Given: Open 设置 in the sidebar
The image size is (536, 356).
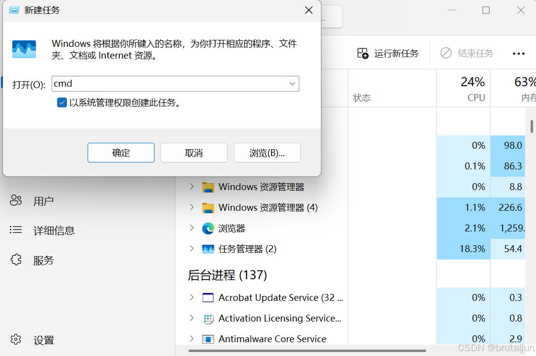Looking at the screenshot, I should 44,340.
